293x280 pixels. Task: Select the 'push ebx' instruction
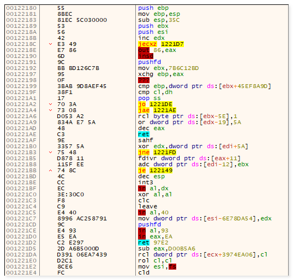click(x=153, y=26)
